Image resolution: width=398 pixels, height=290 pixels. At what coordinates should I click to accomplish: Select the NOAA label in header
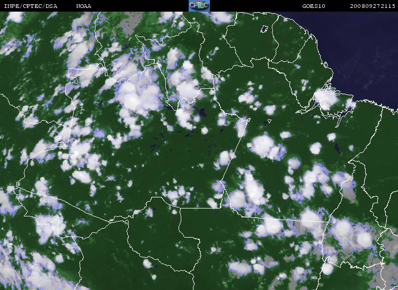(x=83, y=6)
